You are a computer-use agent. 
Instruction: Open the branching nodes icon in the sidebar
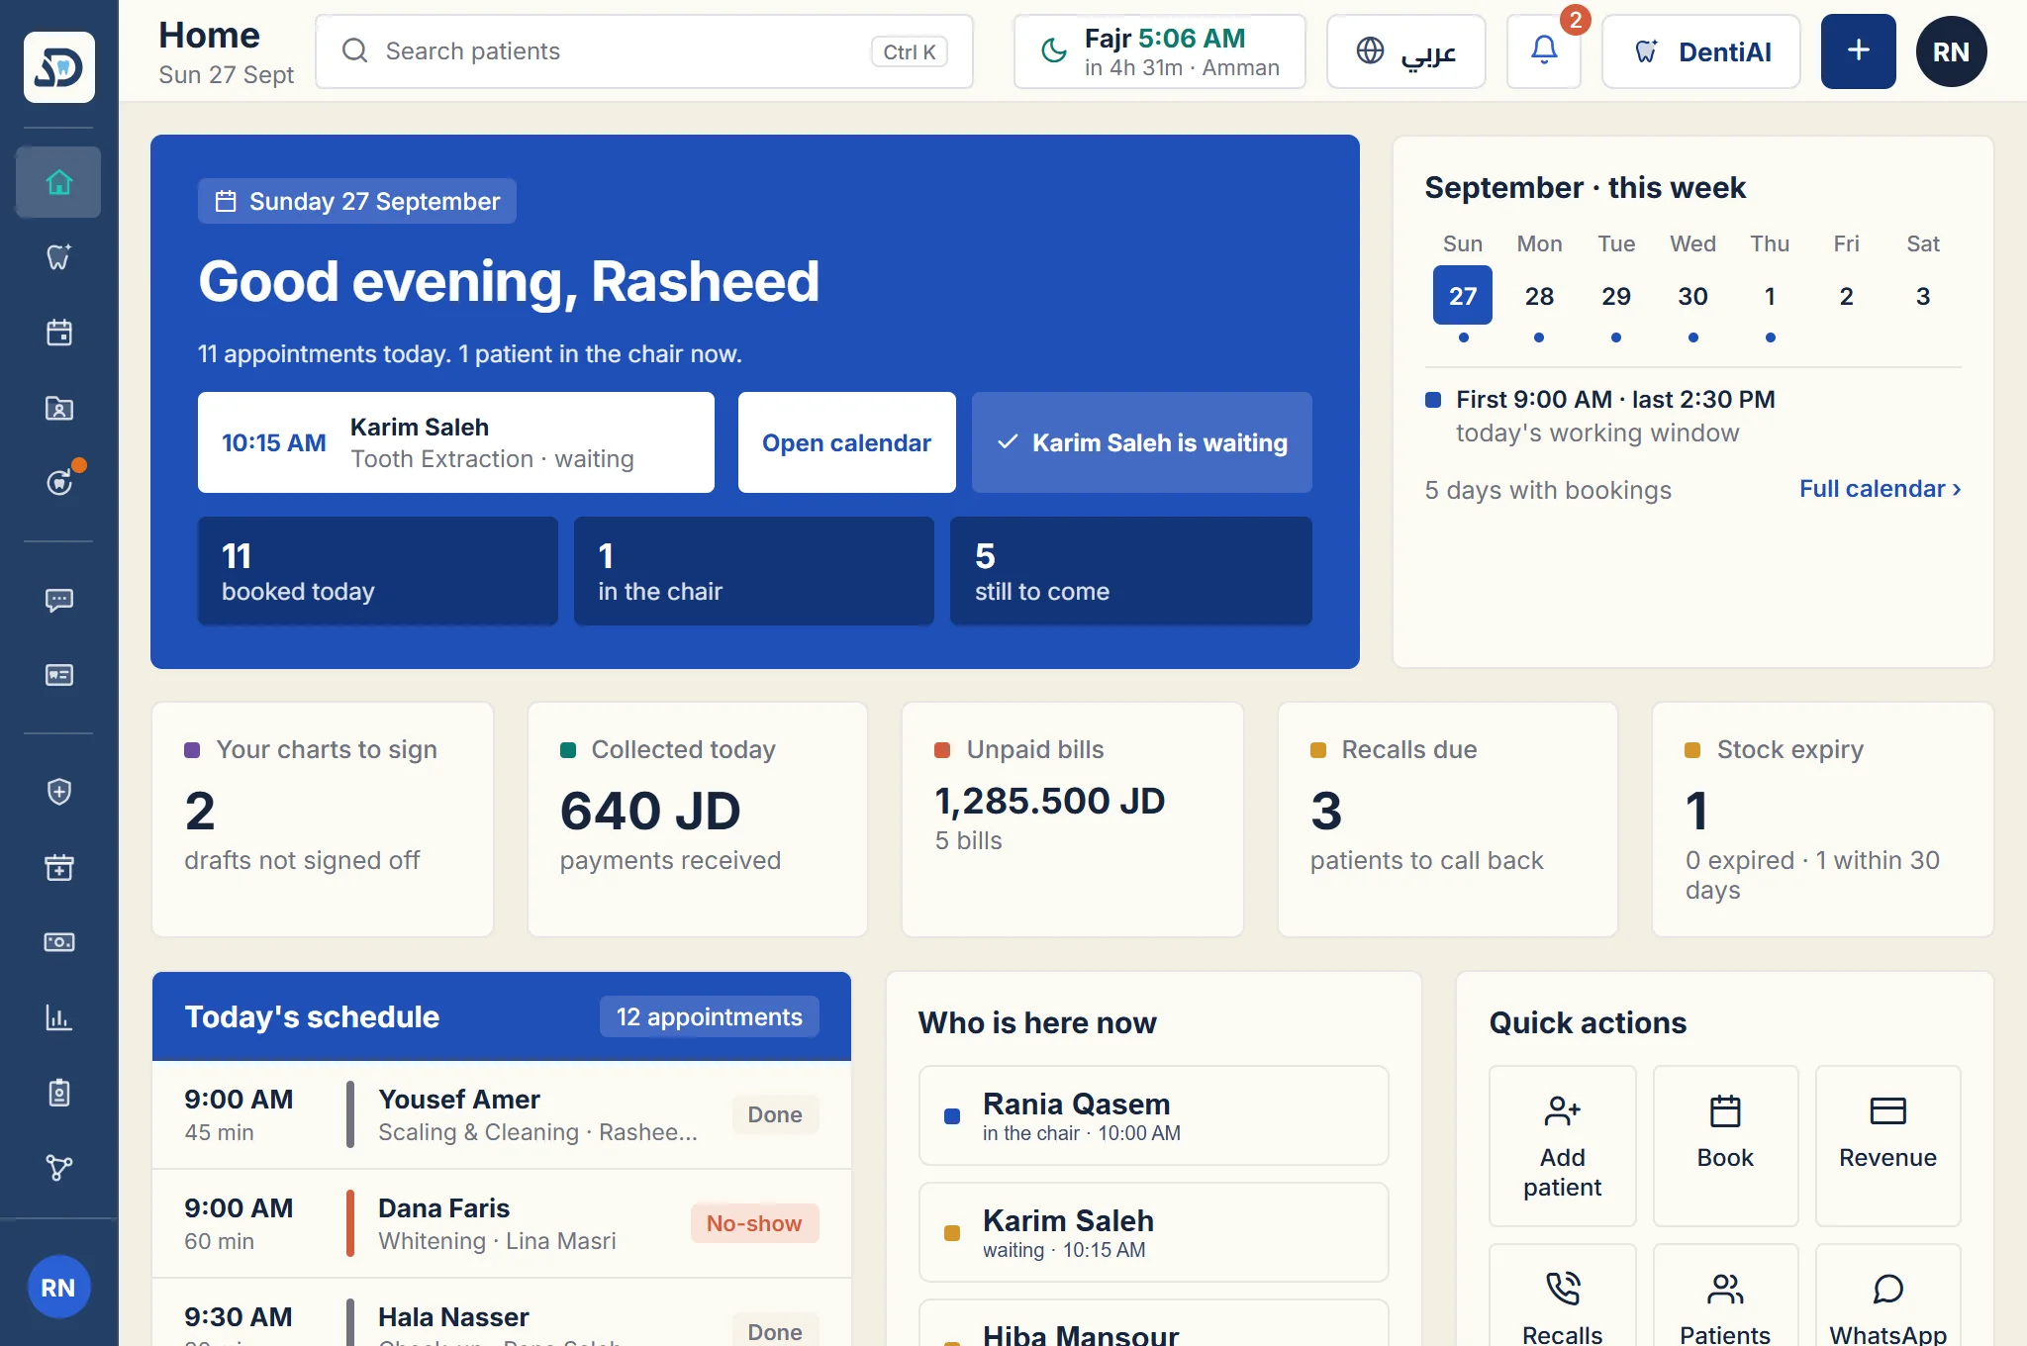(58, 1168)
